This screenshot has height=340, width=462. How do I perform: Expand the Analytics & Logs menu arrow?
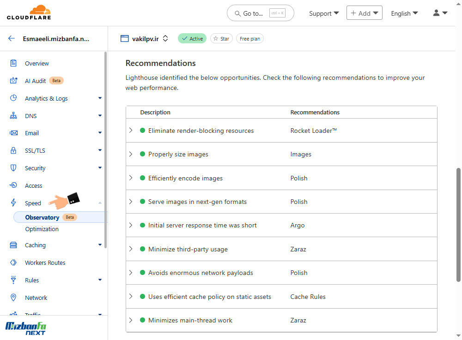100,98
